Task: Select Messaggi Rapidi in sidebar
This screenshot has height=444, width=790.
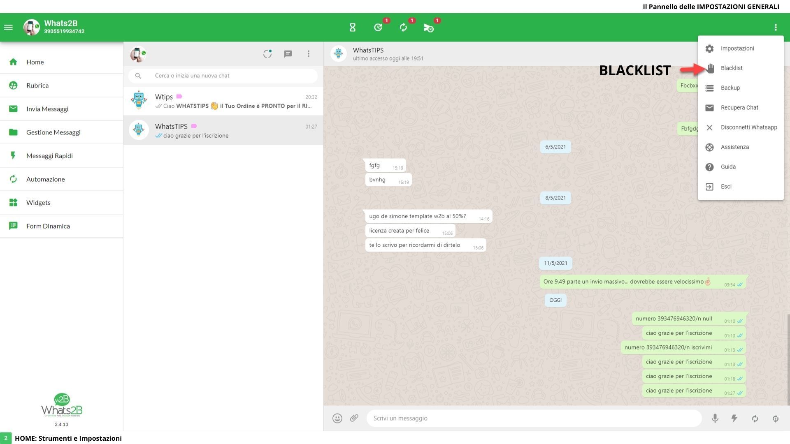Action: click(x=61, y=156)
